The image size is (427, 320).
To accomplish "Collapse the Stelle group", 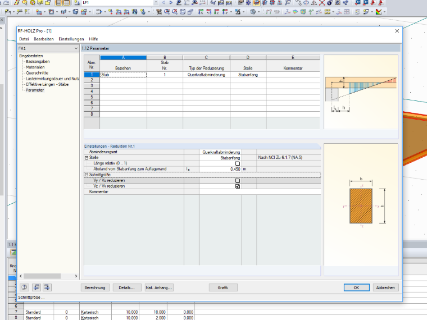I will coord(87,158).
